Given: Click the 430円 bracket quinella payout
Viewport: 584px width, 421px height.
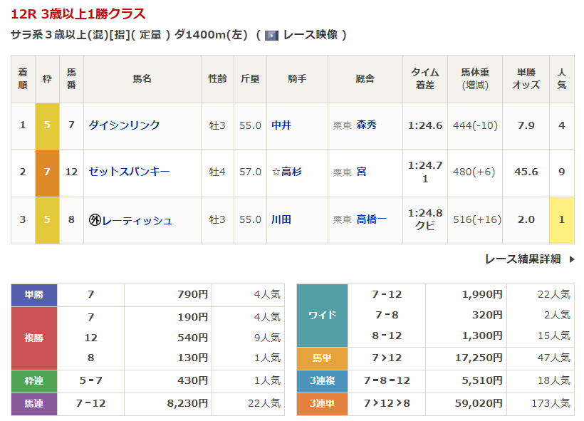Looking at the screenshot, I should (x=192, y=381).
